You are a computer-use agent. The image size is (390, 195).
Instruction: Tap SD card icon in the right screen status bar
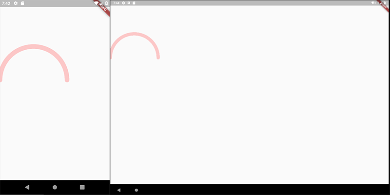tap(134, 3)
